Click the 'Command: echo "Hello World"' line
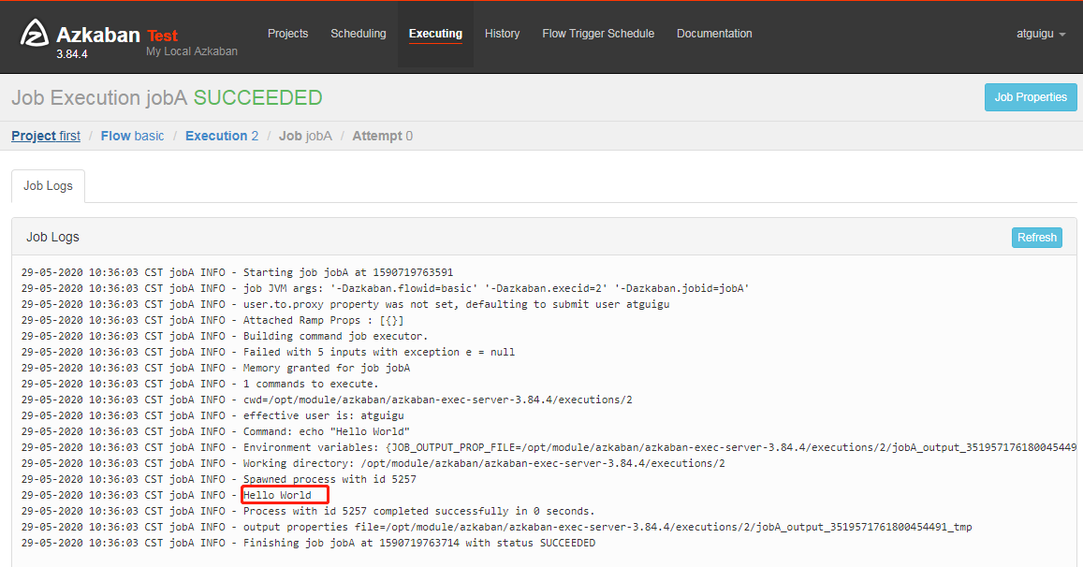The width and height of the screenshot is (1083, 567). coord(214,431)
